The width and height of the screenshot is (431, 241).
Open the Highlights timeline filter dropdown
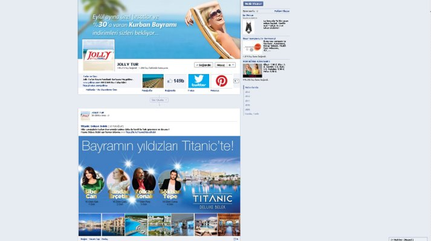[159, 100]
